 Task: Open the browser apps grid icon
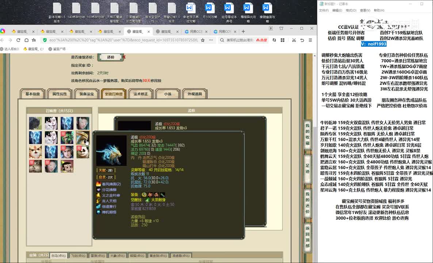point(283,40)
